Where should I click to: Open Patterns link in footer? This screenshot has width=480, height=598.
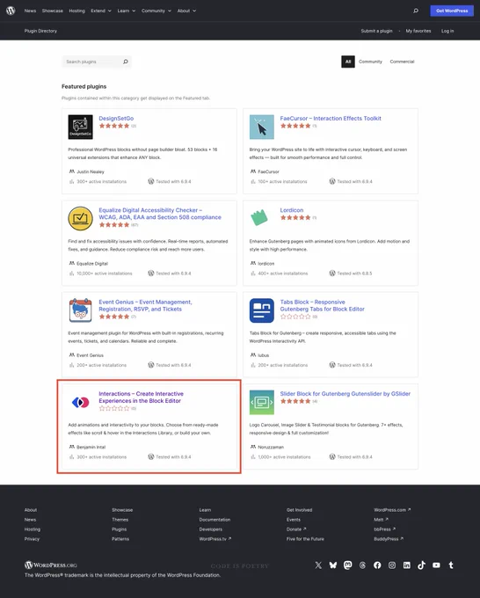(x=120, y=539)
